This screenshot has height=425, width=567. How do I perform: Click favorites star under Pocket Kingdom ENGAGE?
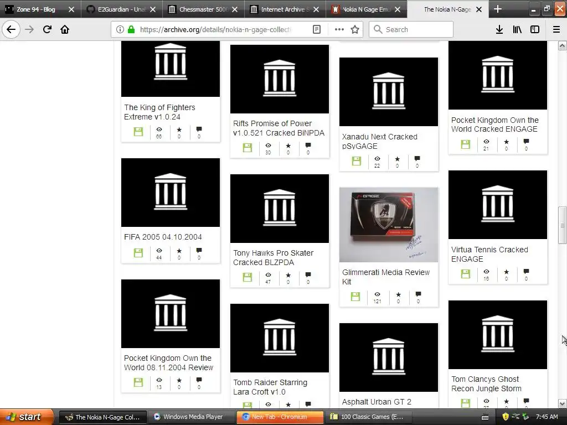(506, 142)
